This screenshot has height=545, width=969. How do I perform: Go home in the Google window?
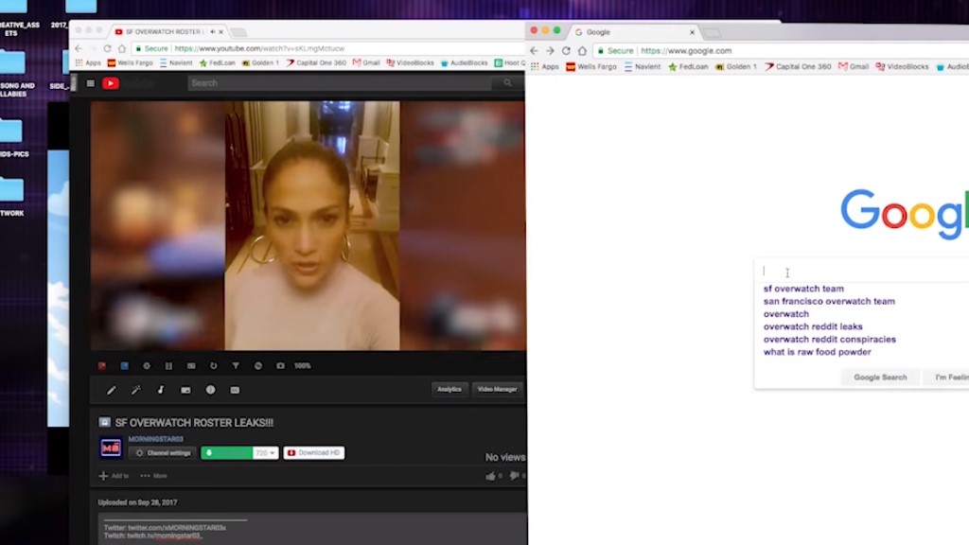(582, 51)
